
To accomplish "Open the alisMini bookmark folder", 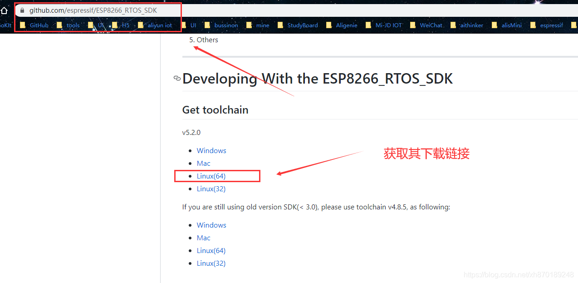I will click(507, 25).
